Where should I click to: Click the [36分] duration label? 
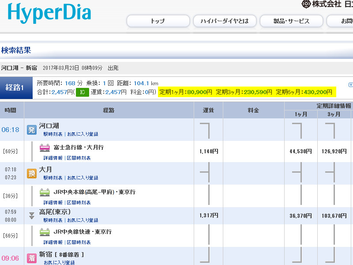10,196
